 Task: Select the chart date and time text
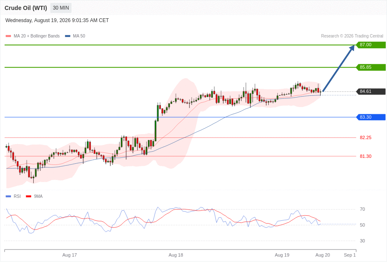(x=57, y=20)
